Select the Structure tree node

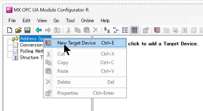click(31, 57)
